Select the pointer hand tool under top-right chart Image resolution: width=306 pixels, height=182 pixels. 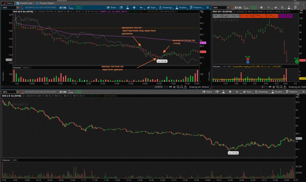(285, 87)
